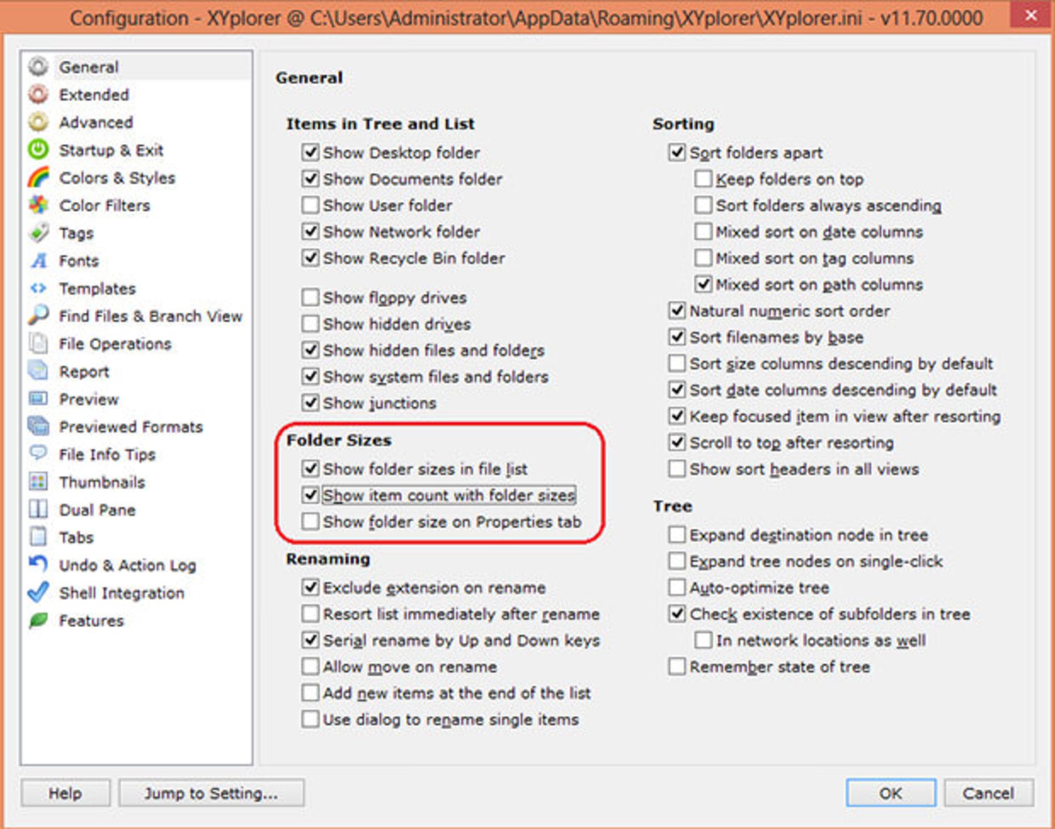Uncheck Show item count with folder sizes
Viewport: 1055px width, 829px height.
point(310,495)
